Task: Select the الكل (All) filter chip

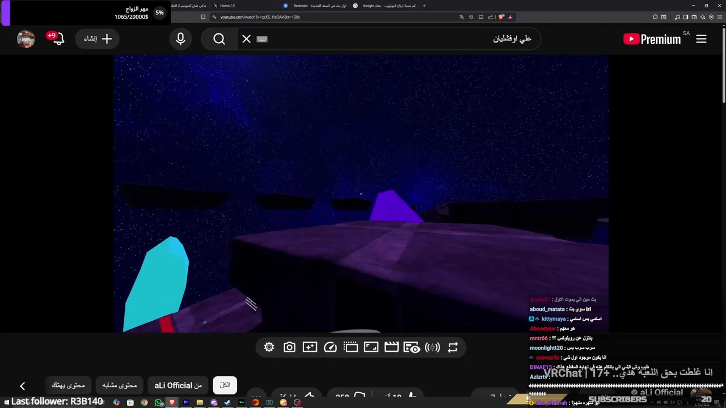Action: click(x=225, y=385)
